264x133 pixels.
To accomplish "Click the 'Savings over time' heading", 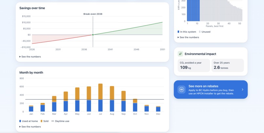I will (x=32, y=8).
